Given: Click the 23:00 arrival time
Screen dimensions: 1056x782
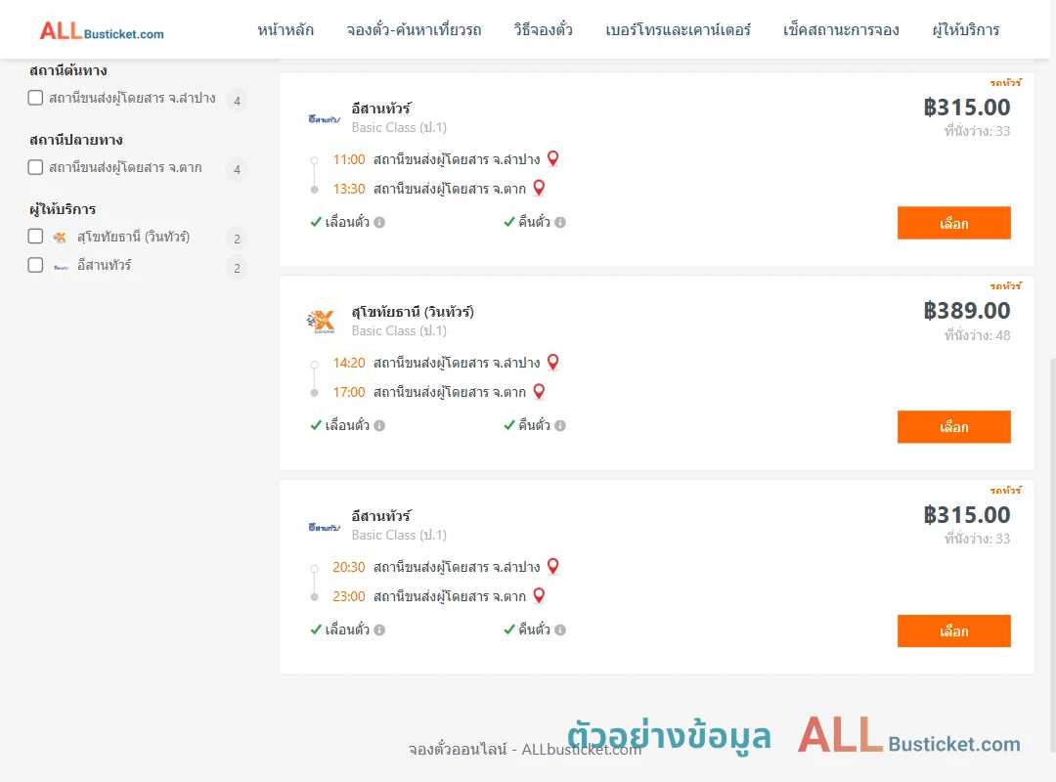Looking at the screenshot, I should 349,596.
